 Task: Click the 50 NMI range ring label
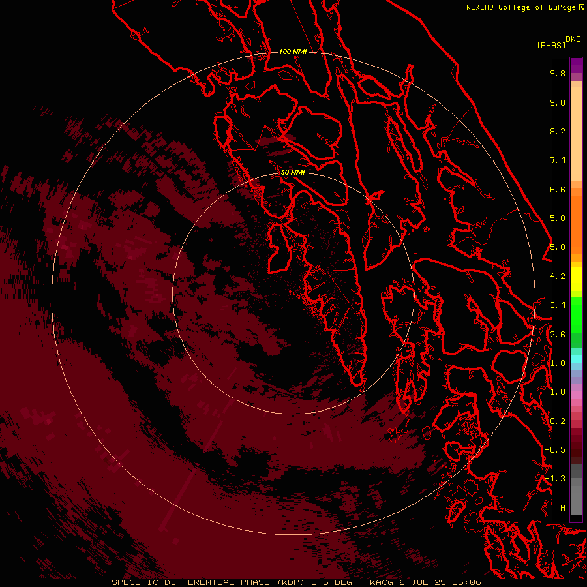[x=293, y=172]
